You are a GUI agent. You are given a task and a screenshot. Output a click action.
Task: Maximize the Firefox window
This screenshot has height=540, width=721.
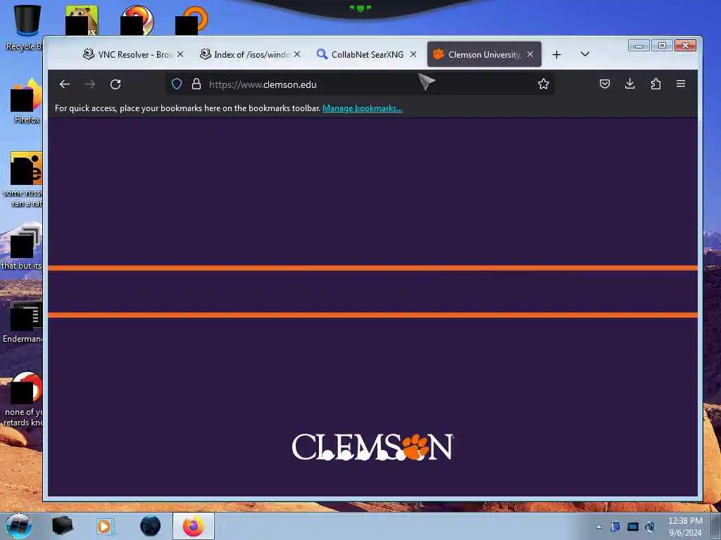coord(662,46)
